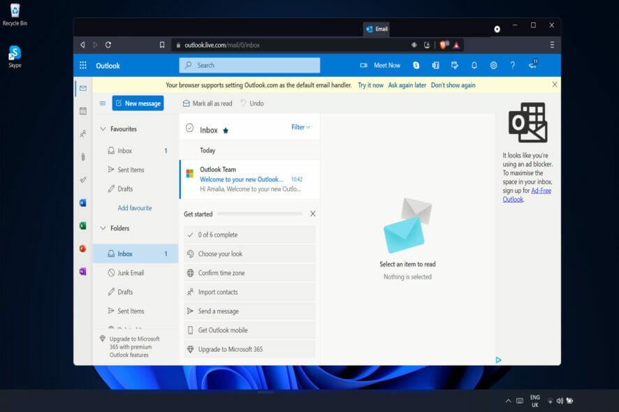Click Add favourite link
The image size is (619, 412).
pyautogui.click(x=135, y=208)
